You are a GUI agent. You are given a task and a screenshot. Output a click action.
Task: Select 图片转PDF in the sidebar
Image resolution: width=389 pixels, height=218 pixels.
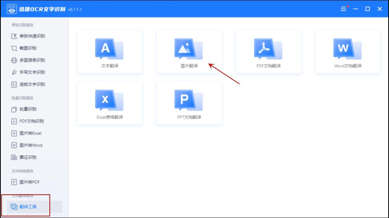pyautogui.click(x=25, y=182)
